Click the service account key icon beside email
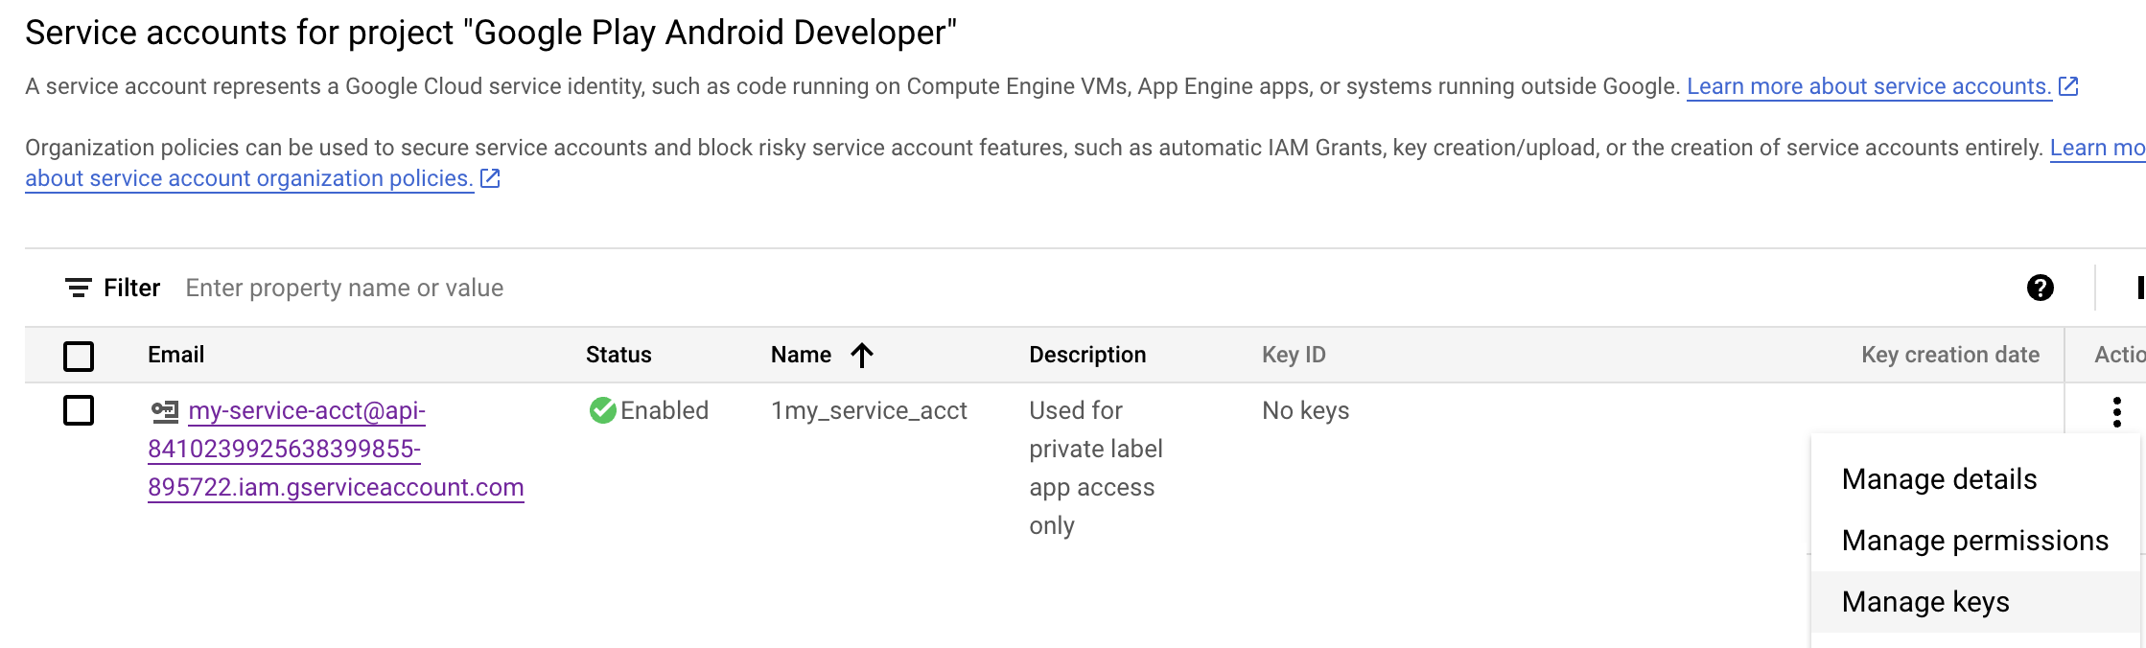Viewport: 2146px width, 648px height. point(165,411)
